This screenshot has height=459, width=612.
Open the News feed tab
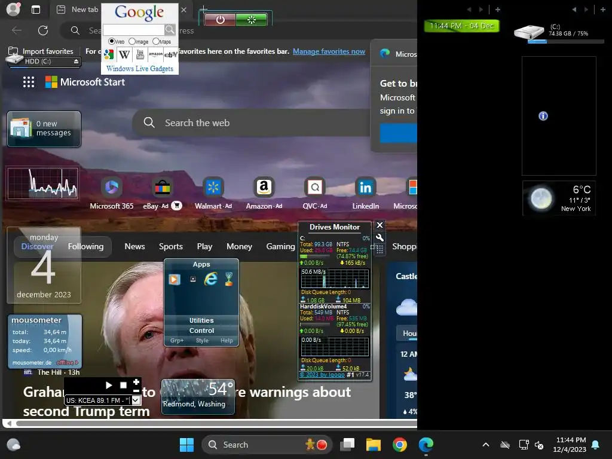pyautogui.click(x=134, y=246)
